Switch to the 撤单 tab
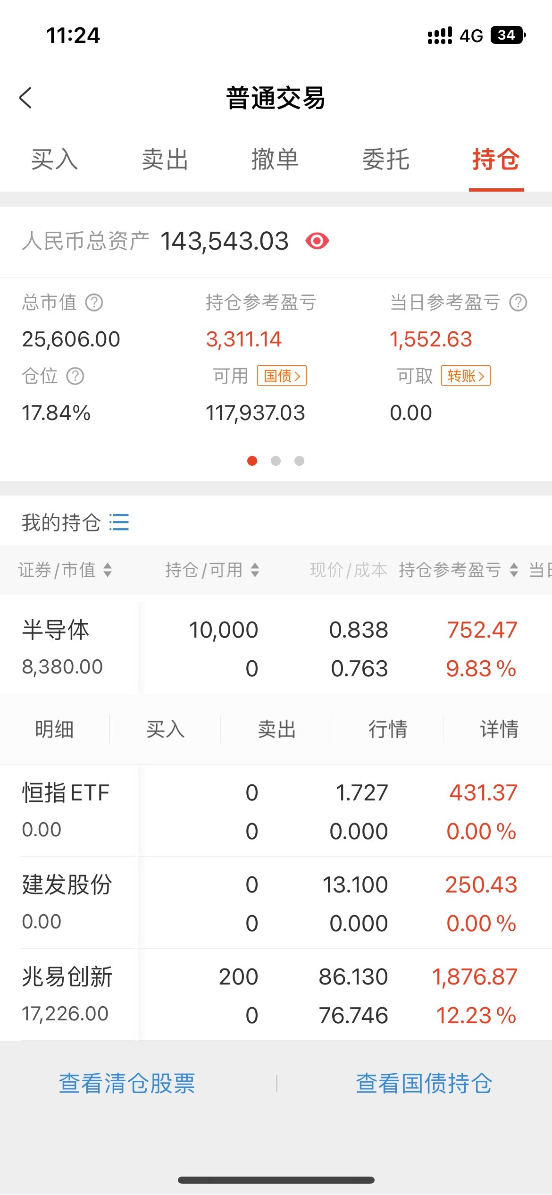Image resolution: width=552 pixels, height=1195 pixels. [x=275, y=159]
